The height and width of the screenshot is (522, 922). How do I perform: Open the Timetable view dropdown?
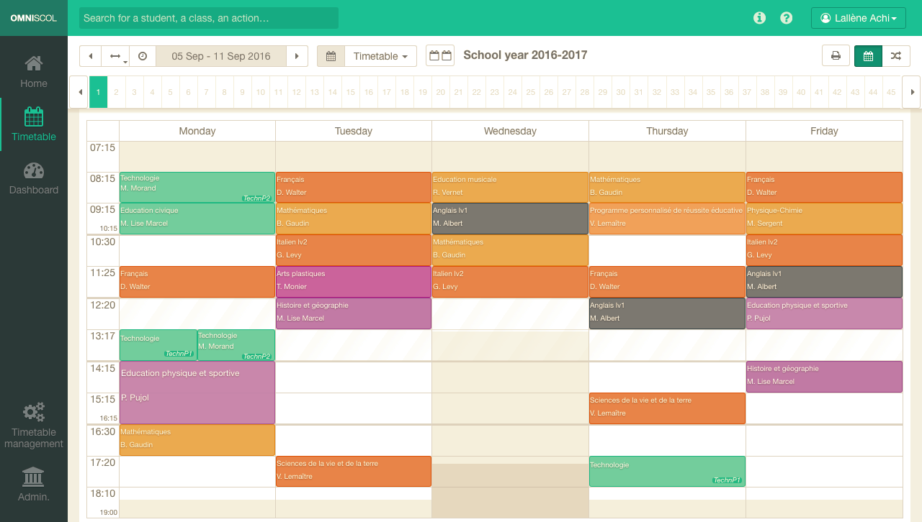[380, 55]
